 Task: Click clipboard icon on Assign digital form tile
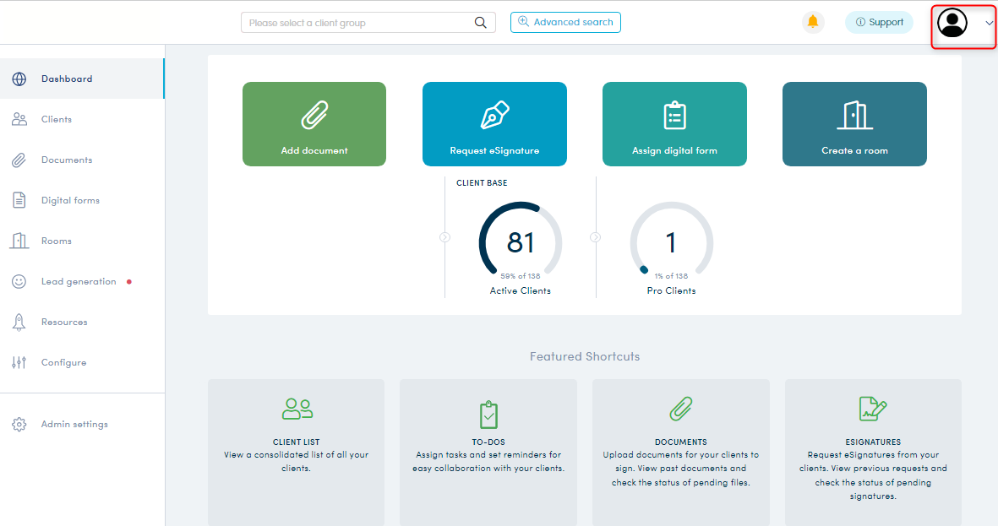(x=674, y=115)
